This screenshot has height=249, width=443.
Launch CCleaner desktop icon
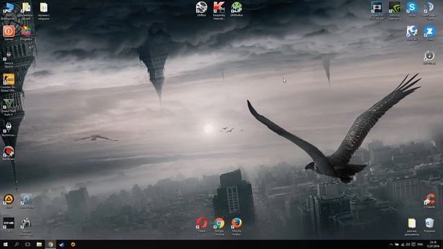(429, 199)
